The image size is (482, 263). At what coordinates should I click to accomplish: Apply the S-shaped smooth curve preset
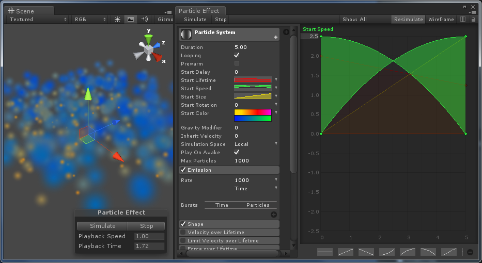[x=449, y=252]
